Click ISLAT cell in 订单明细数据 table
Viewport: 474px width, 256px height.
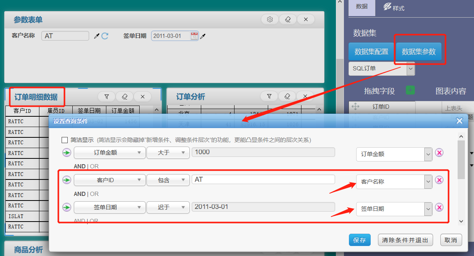(x=22, y=216)
